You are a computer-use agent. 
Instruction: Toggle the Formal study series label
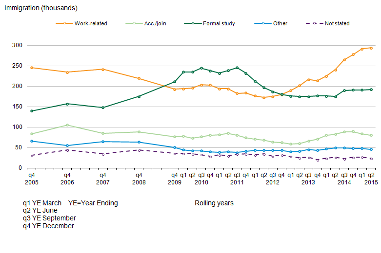(x=220, y=23)
